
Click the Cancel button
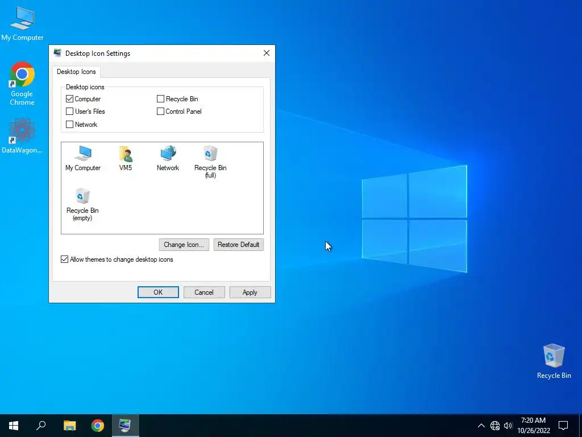click(x=204, y=292)
